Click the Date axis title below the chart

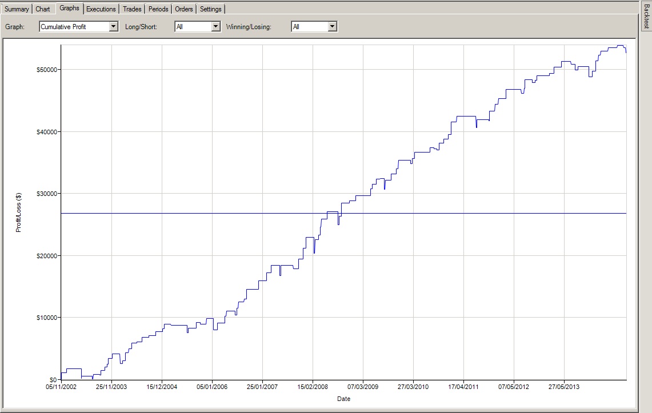[343, 399]
